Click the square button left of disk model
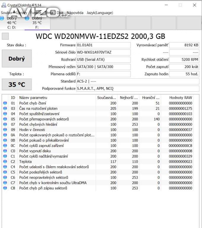The width and height of the screenshot is (202, 228). coord(5,36)
